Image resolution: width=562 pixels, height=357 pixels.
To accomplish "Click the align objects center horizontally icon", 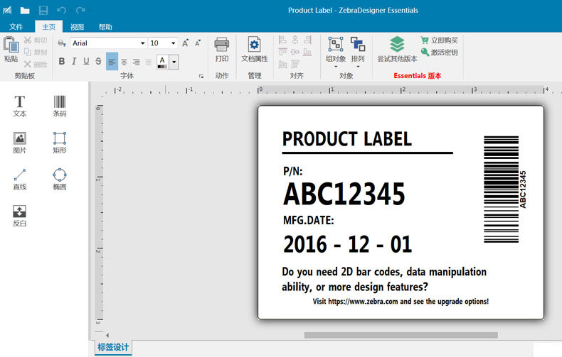I will (x=295, y=40).
